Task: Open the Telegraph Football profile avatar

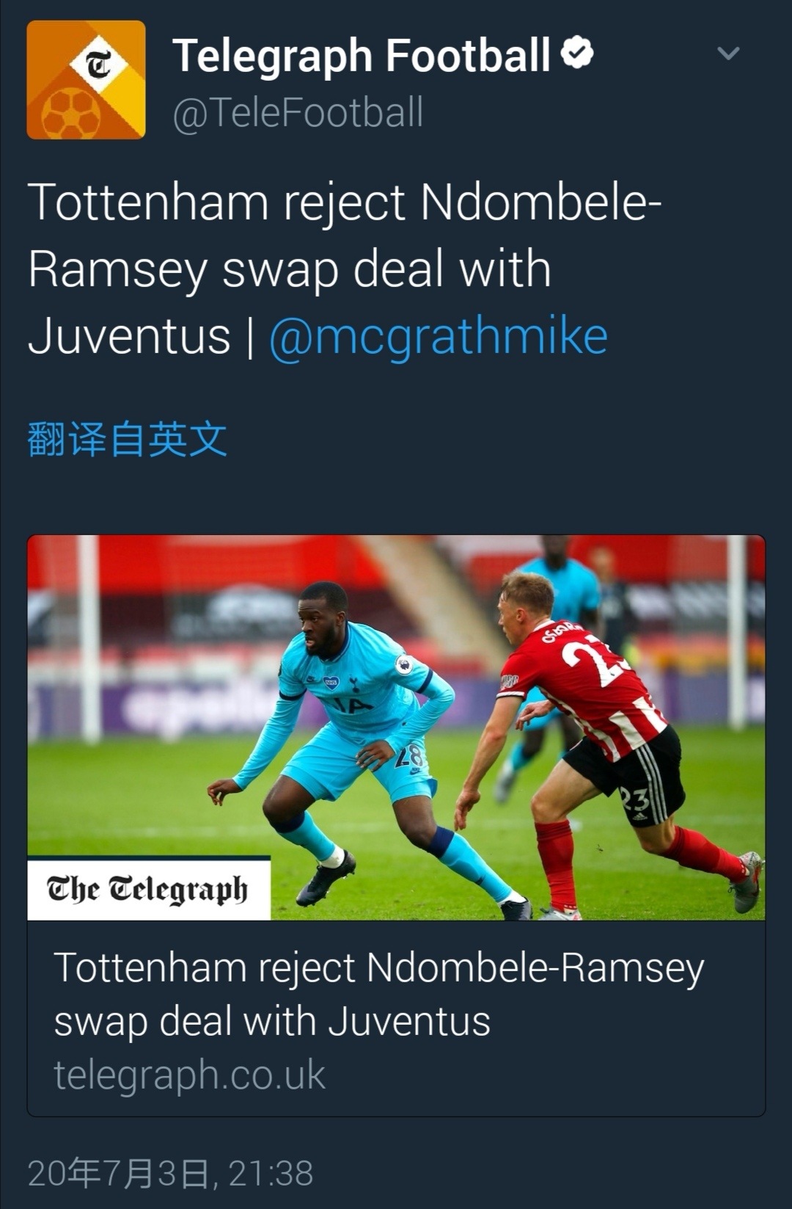Action: click(x=86, y=80)
